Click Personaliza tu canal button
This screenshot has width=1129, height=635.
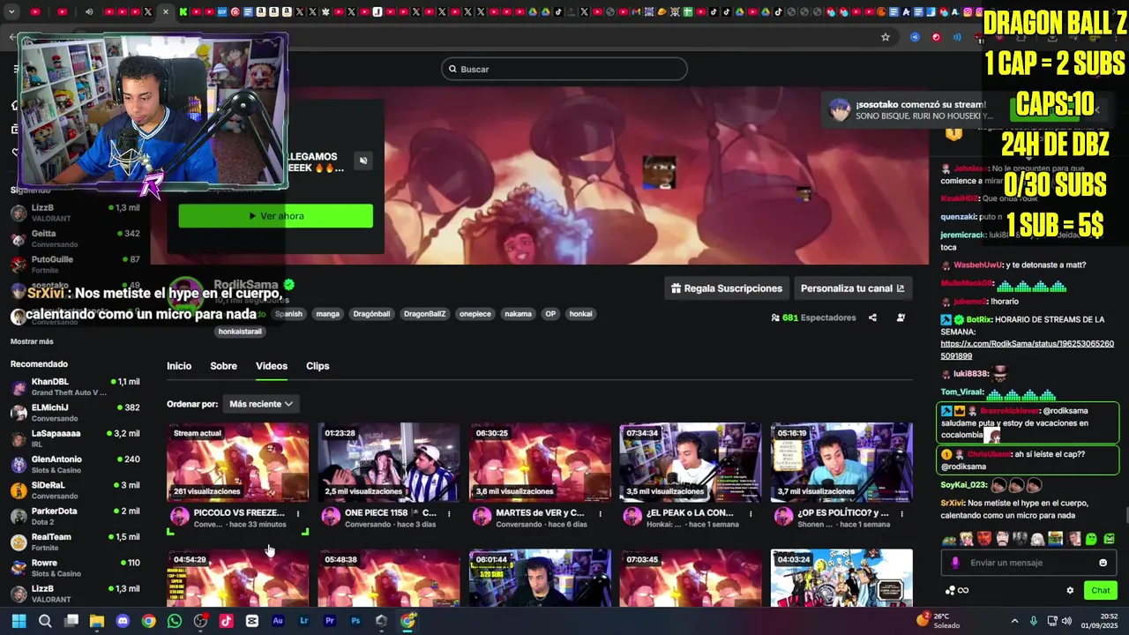click(852, 288)
